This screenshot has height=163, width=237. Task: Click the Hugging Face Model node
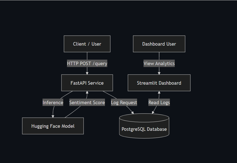coord(53,126)
